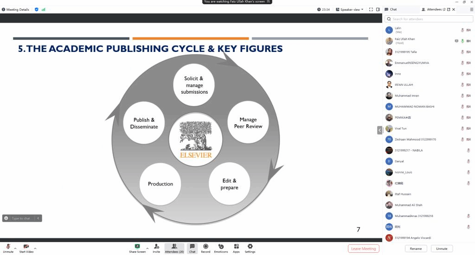Click PEMIKA's profile avatar

[389, 117]
